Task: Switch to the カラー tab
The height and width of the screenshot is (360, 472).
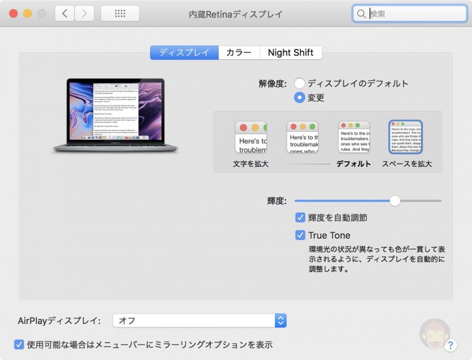Action: point(239,53)
